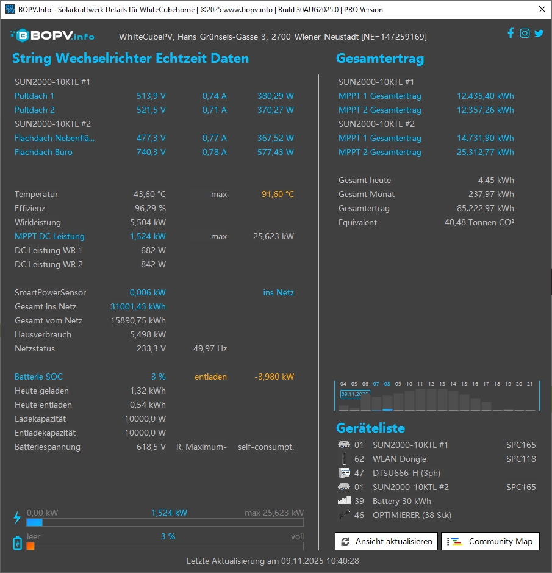
Task: Click the battery SOC level bar
Action: click(165, 546)
